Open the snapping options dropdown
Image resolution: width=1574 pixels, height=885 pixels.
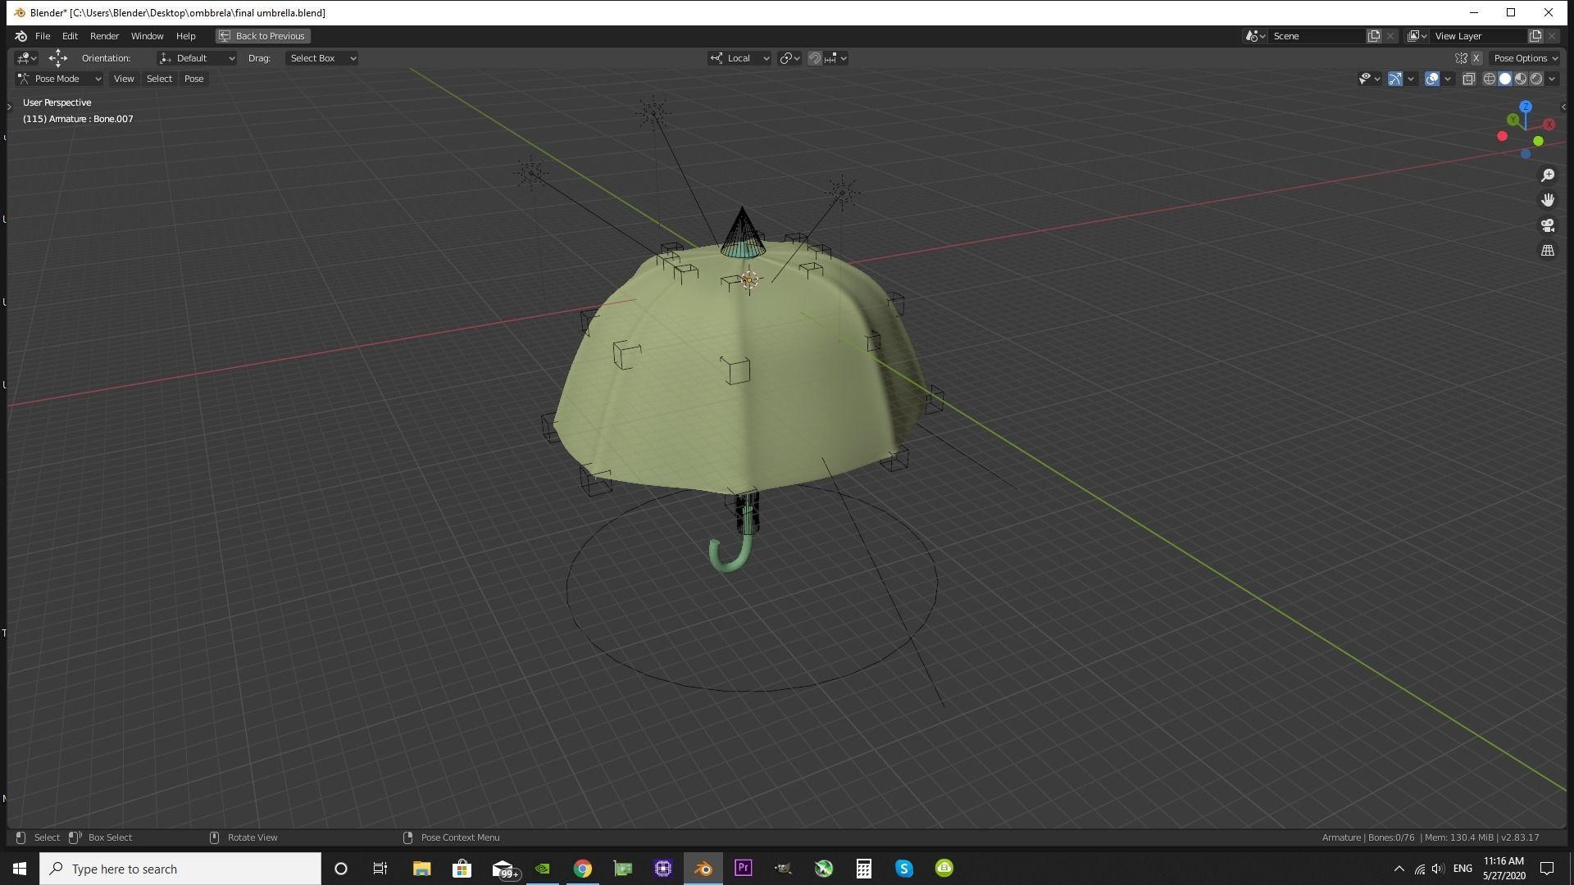click(x=835, y=58)
